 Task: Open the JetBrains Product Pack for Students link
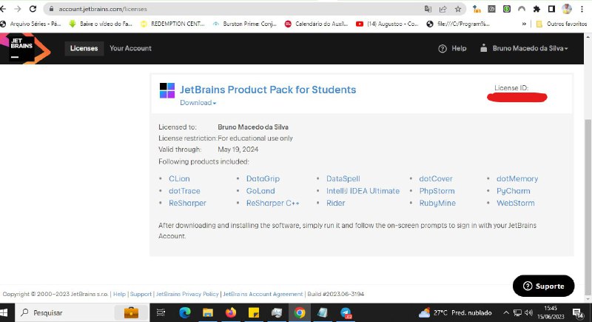(x=268, y=90)
